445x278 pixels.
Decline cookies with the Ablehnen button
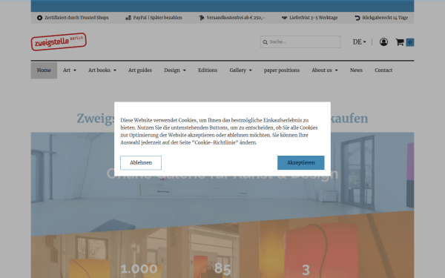141,163
